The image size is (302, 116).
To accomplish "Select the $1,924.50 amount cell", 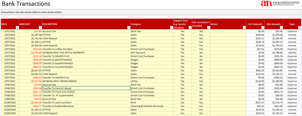I will click(30, 45).
